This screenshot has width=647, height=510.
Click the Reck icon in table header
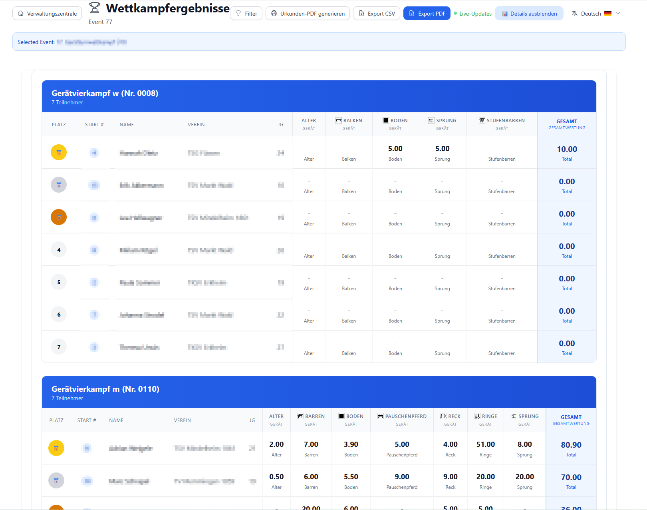(x=443, y=416)
